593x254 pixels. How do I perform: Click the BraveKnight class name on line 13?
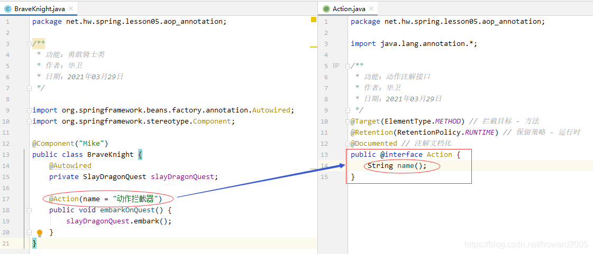[x=111, y=154]
